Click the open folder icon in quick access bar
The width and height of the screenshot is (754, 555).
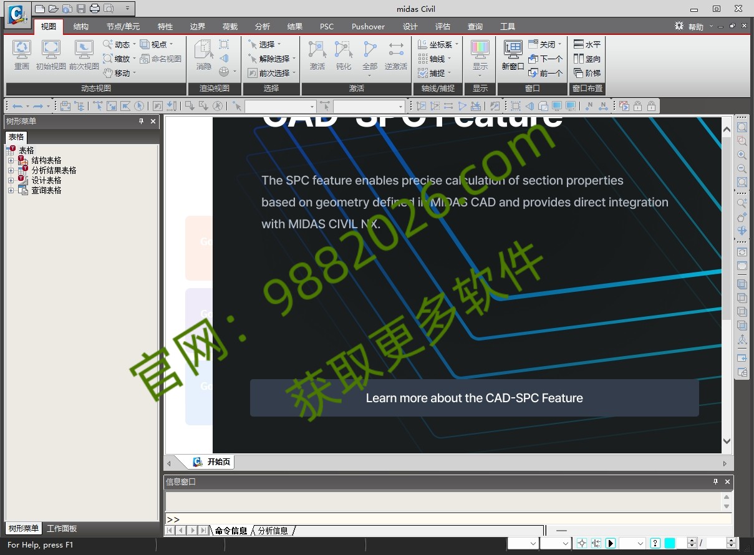[54, 9]
